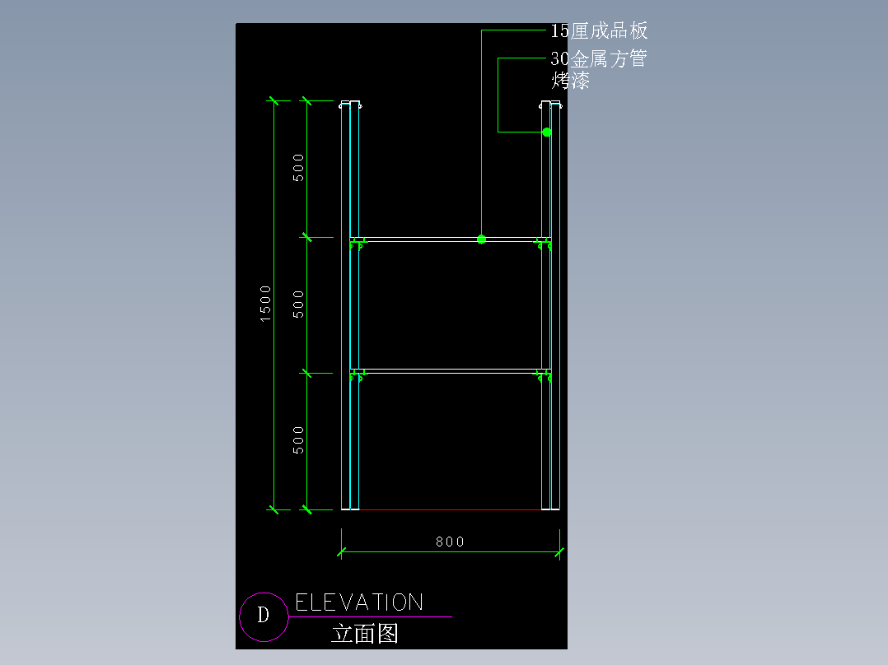Select the top 500 dimension label

[298, 168]
